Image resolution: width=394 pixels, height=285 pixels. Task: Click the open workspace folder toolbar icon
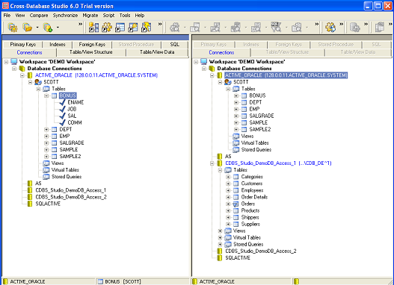pyautogui.click(x=28, y=27)
